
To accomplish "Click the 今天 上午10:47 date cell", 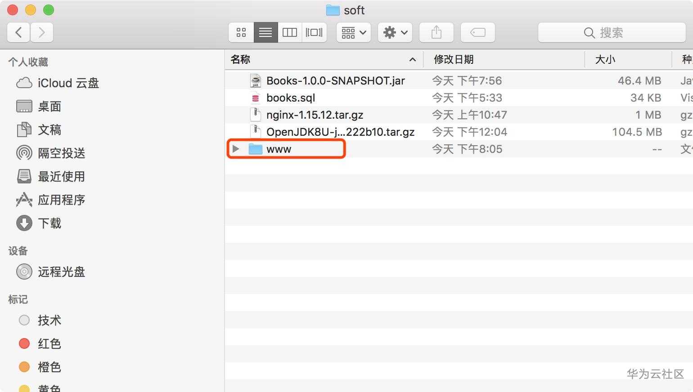I will (x=469, y=115).
